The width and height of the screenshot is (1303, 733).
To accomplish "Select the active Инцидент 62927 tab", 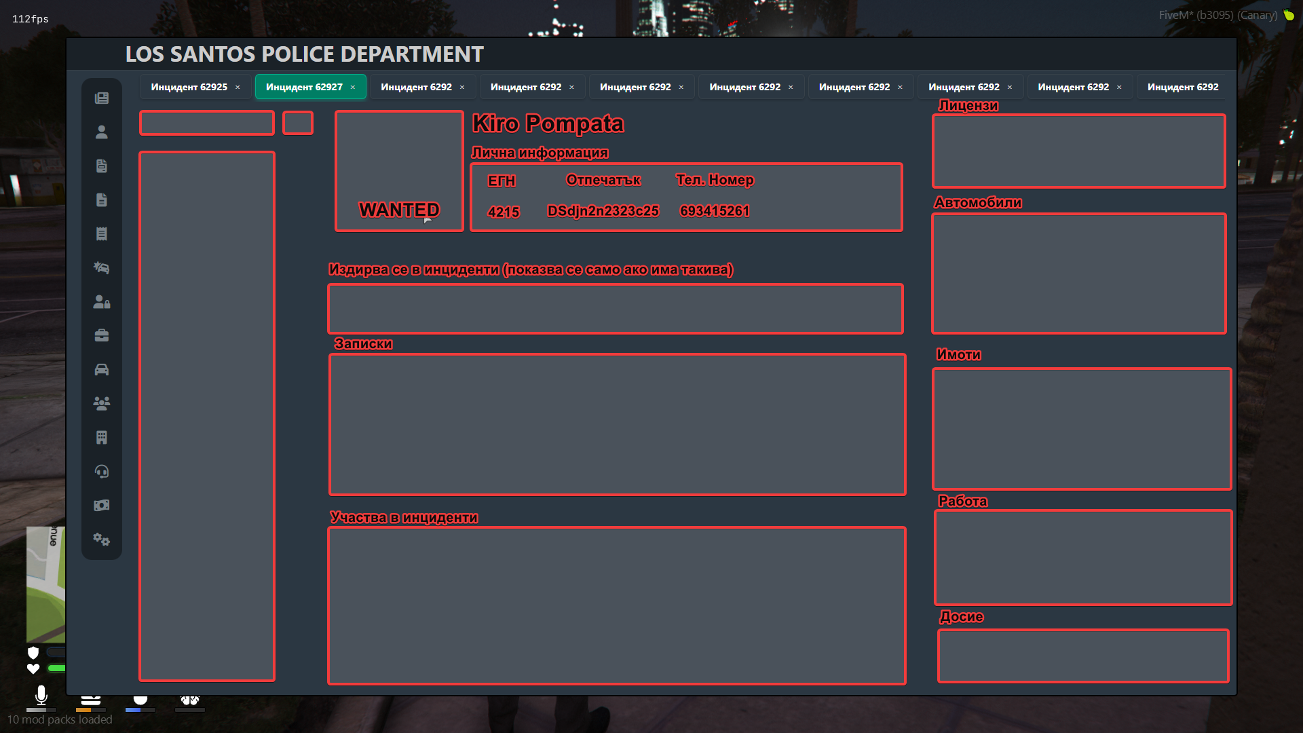I will (304, 87).
